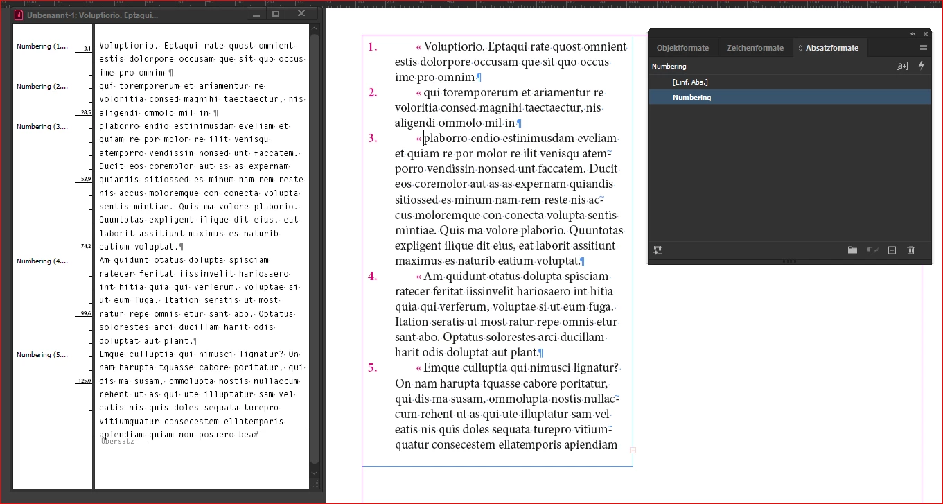This screenshot has height=504, width=943.
Task: Create new paragraph style plus icon
Action: (892, 250)
